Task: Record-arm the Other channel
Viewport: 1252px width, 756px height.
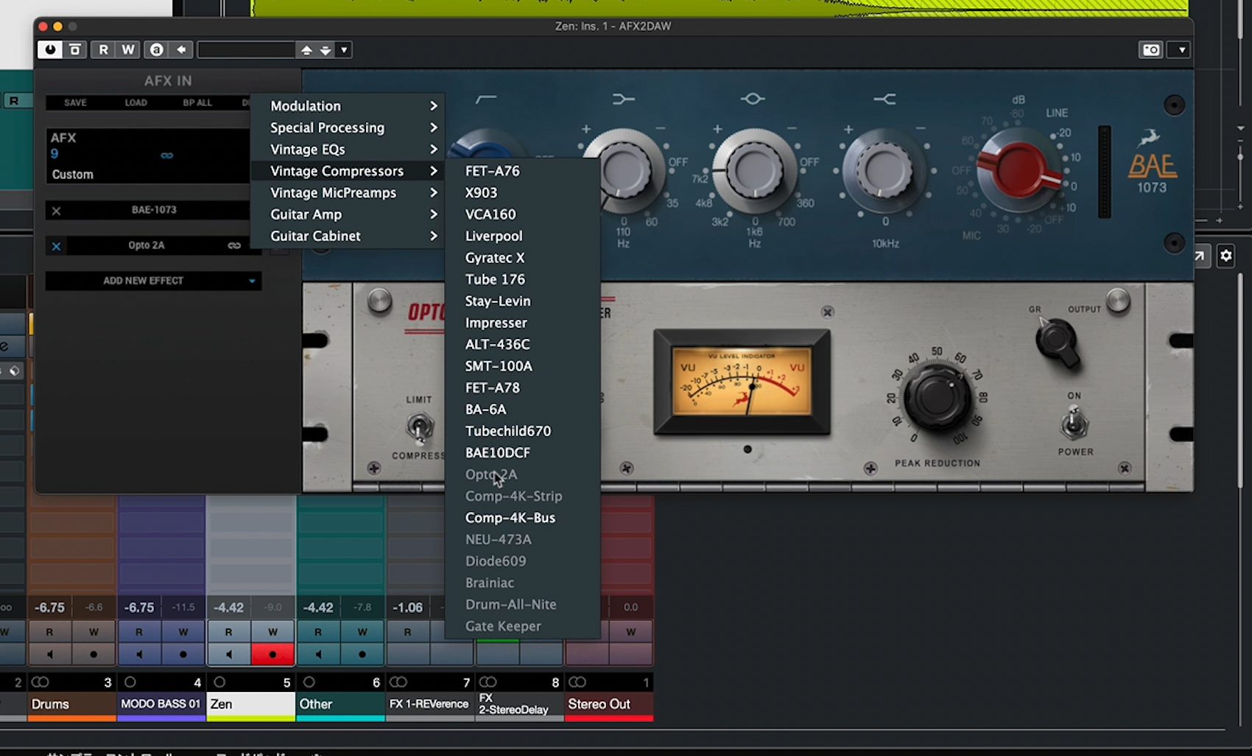Action: pyautogui.click(x=362, y=654)
